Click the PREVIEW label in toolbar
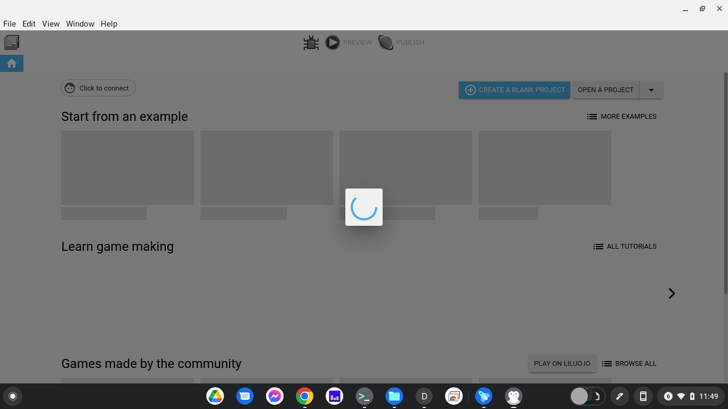 click(358, 43)
